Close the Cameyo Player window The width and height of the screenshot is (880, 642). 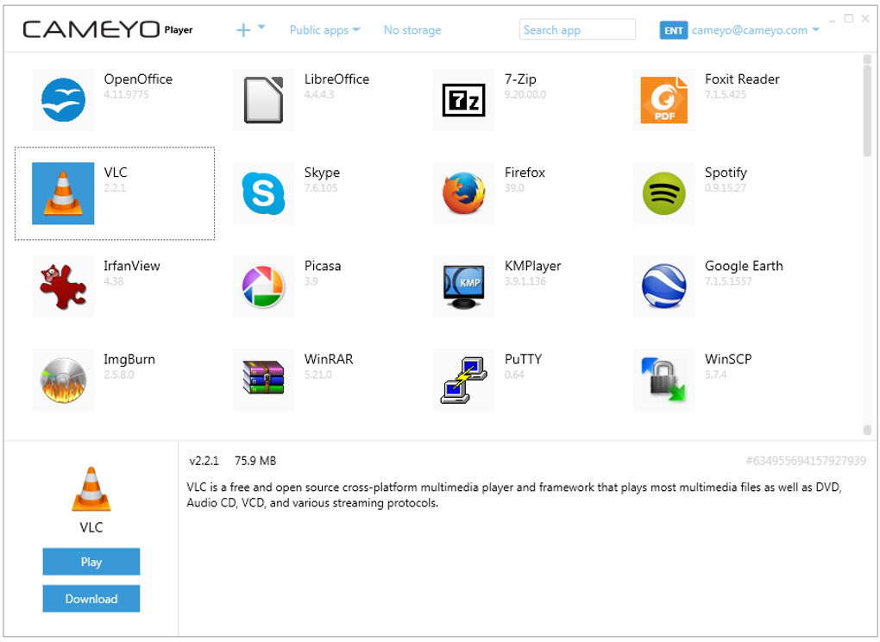[865, 18]
